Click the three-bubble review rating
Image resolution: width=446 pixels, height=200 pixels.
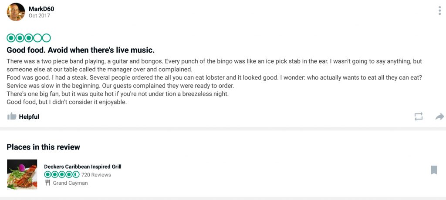(x=29, y=38)
